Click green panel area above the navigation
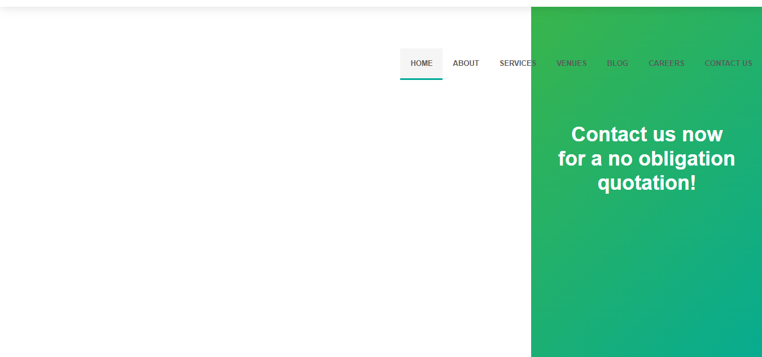Screen dimensions: 762x357 coord(646,28)
